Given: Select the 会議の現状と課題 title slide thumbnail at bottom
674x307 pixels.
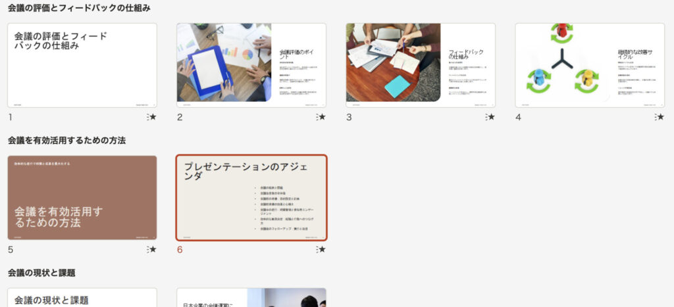Looking at the screenshot, I should pyautogui.click(x=82, y=298).
